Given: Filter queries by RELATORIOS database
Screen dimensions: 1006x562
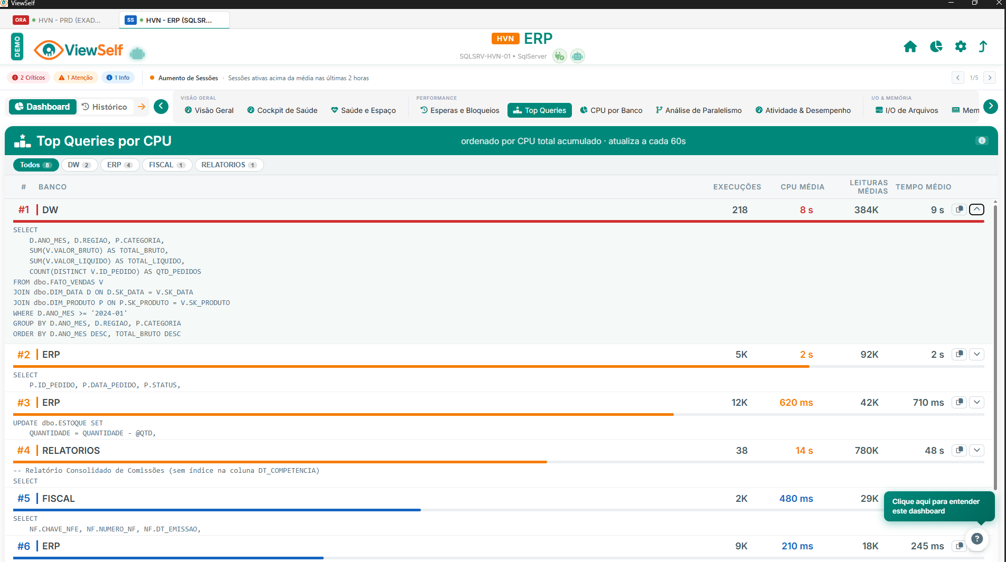Looking at the screenshot, I should 229,165.
